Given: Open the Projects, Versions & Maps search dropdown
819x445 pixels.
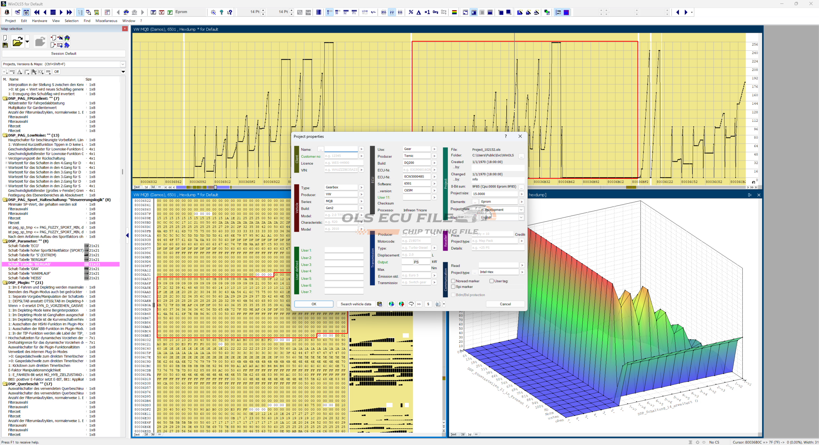Looking at the screenshot, I should point(123,64).
